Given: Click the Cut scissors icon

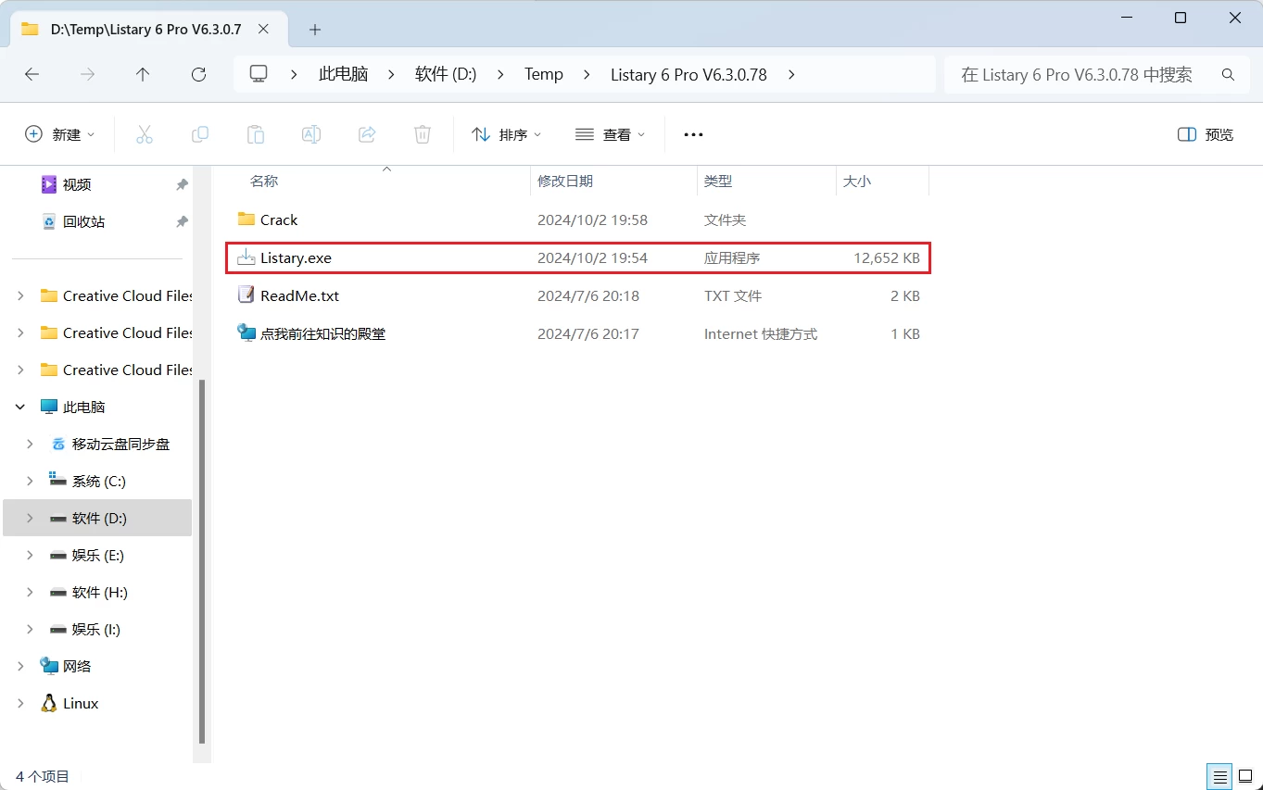Looking at the screenshot, I should (145, 134).
